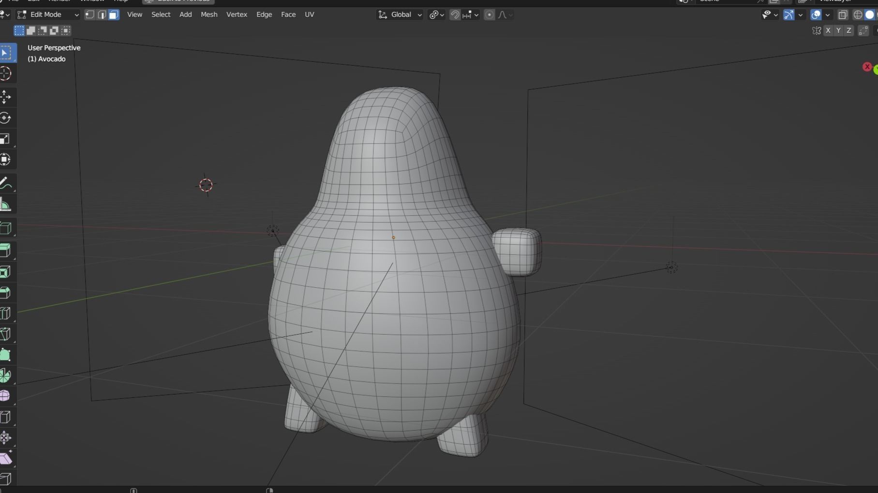Viewport: 878px width, 493px height.
Task: Open the Vertex menu
Action: [x=237, y=14]
